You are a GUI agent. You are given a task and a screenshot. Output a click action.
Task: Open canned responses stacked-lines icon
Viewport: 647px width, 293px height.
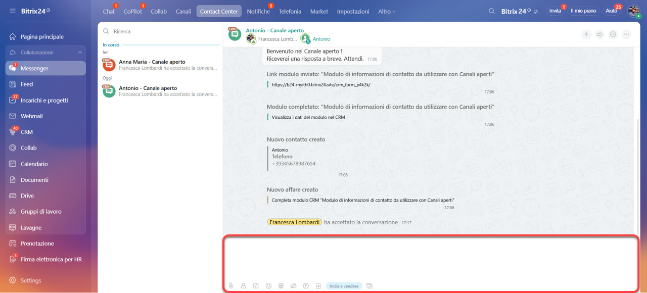point(281,286)
